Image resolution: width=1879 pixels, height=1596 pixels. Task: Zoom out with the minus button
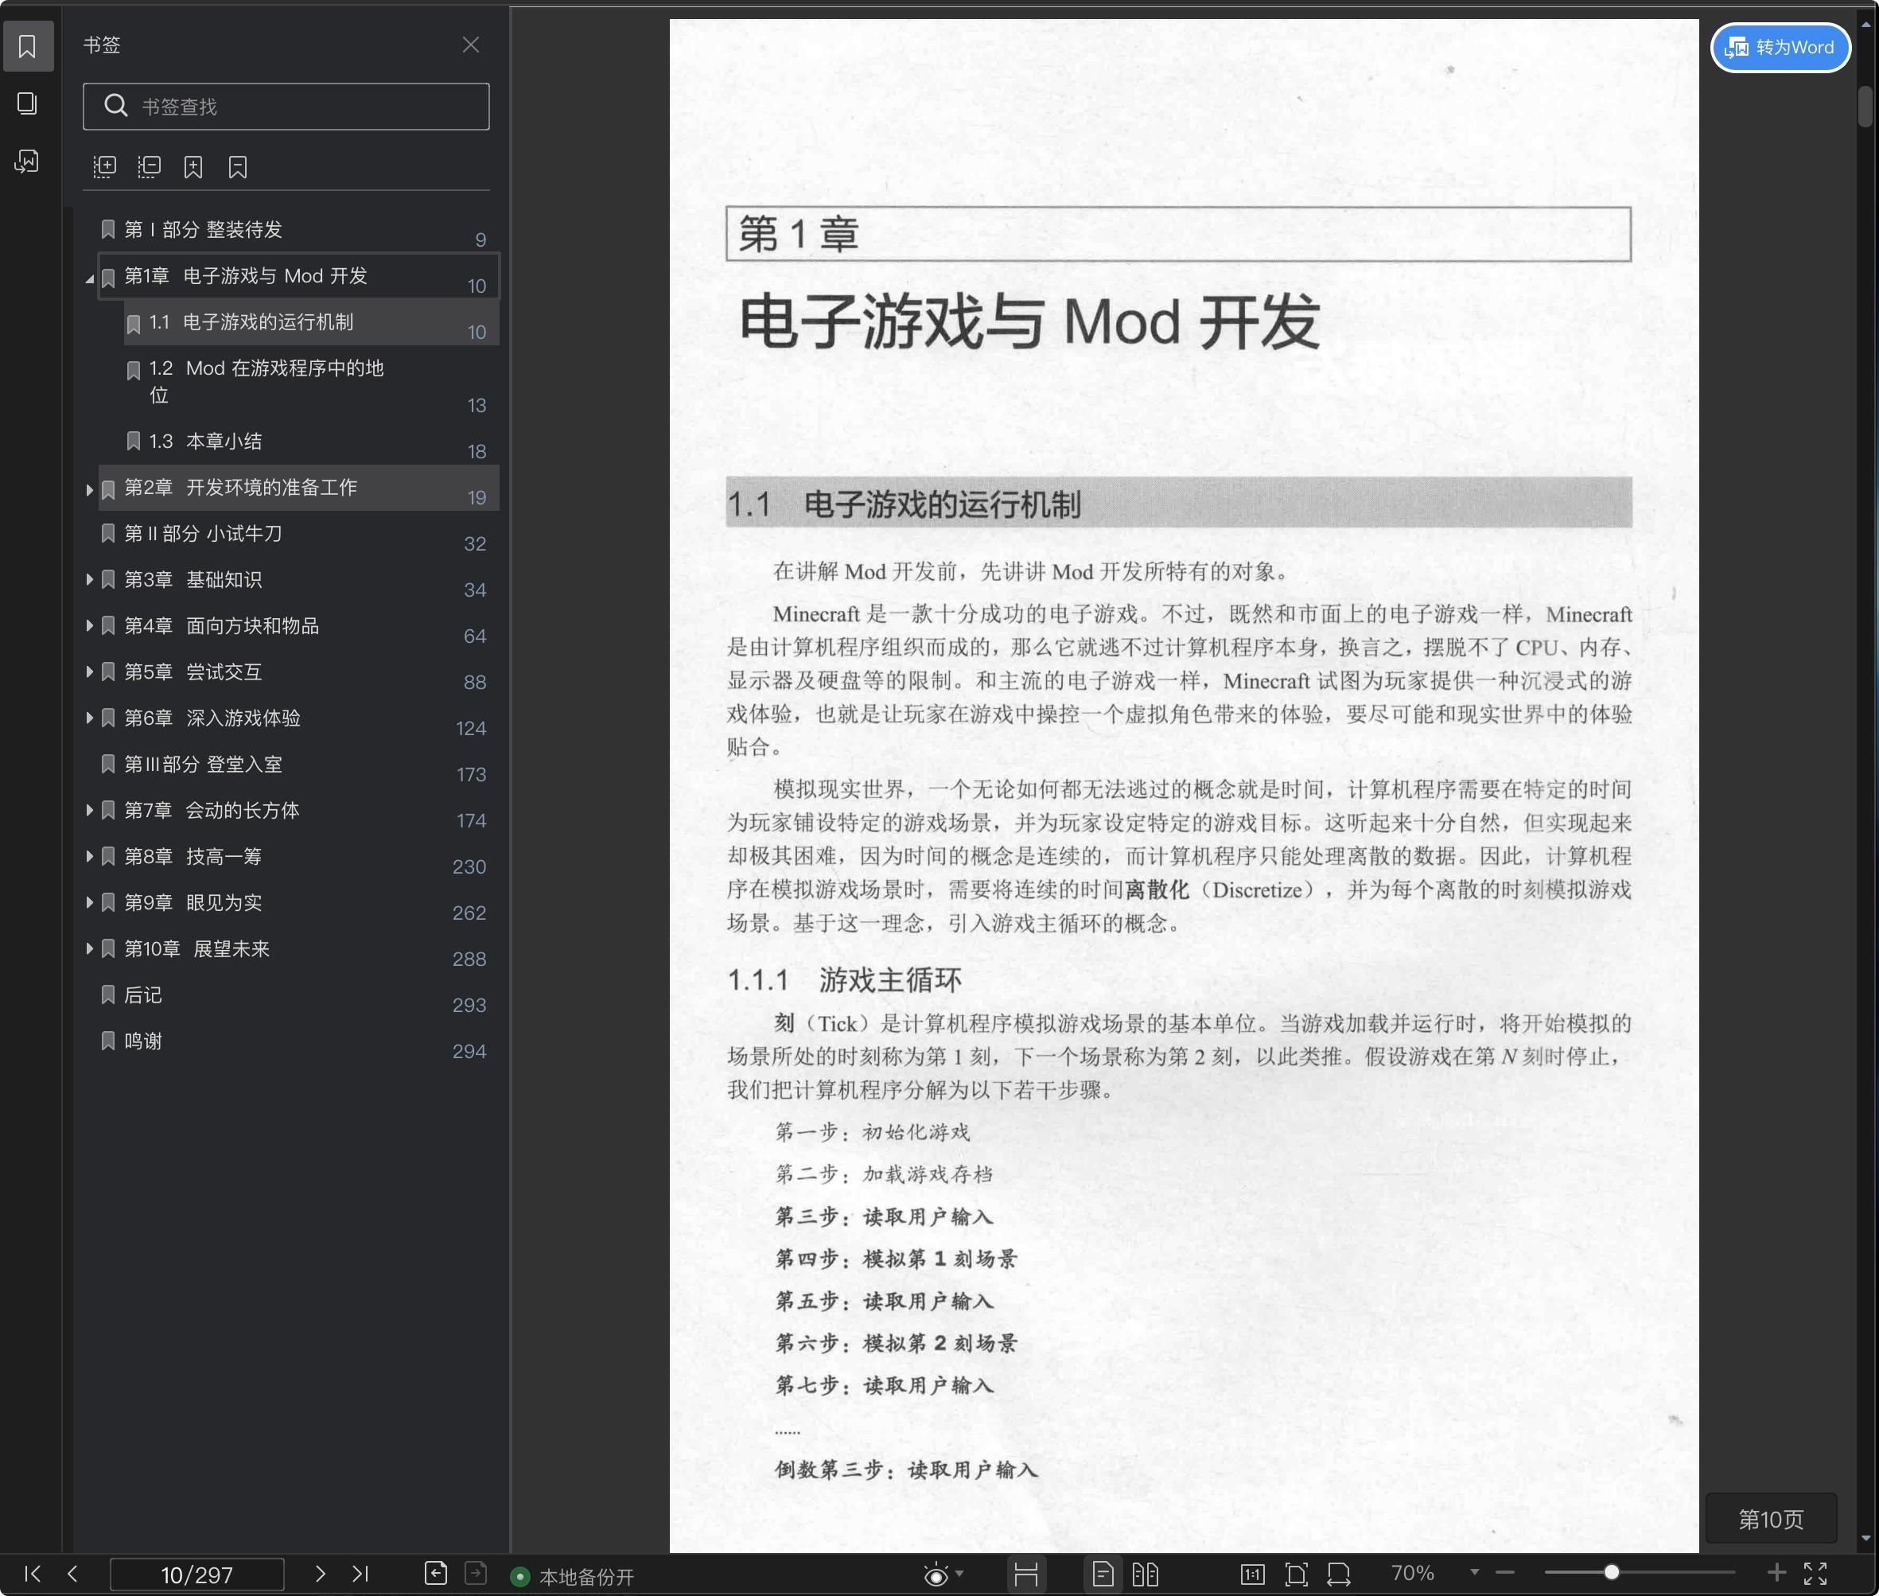tap(1504, 1574)
